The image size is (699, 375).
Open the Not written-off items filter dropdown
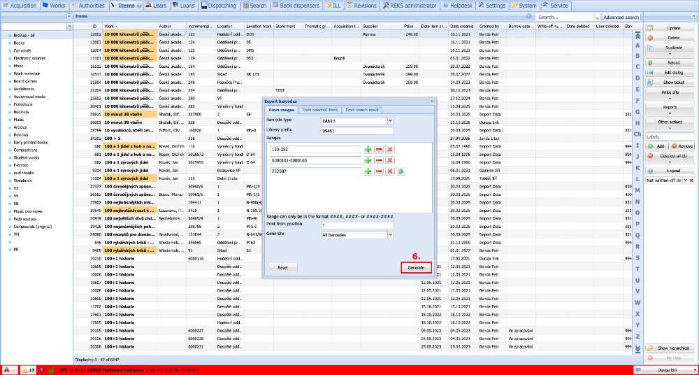(685, 180)
